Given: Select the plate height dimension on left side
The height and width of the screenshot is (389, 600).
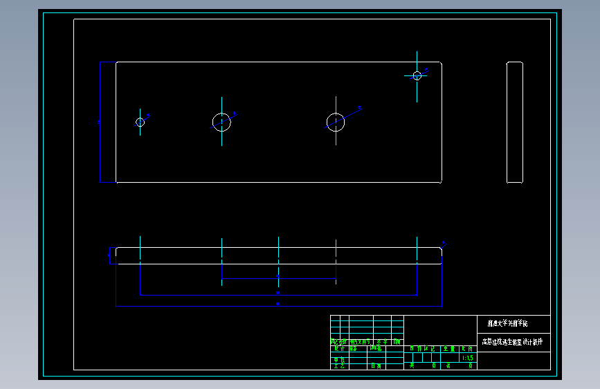Looking at the screenshot, I should pyautogui.click(x=100, y=122).
